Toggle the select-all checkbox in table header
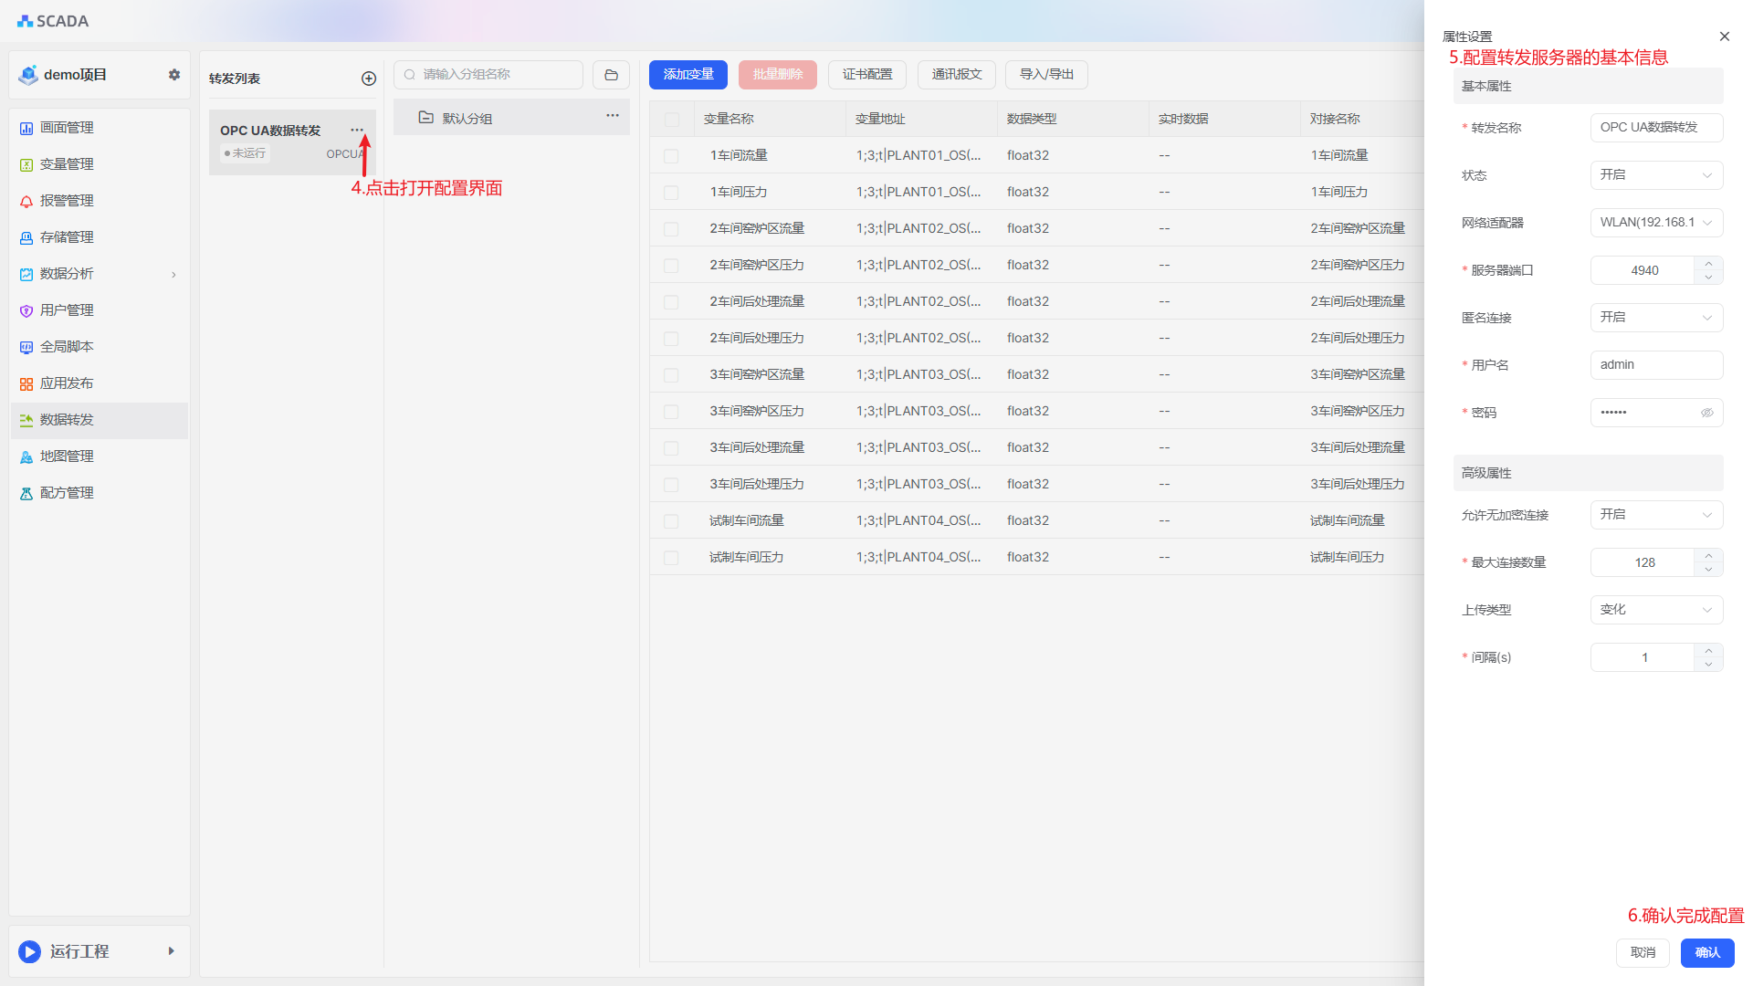The image size is (1753, 986). tap(672, 120)
